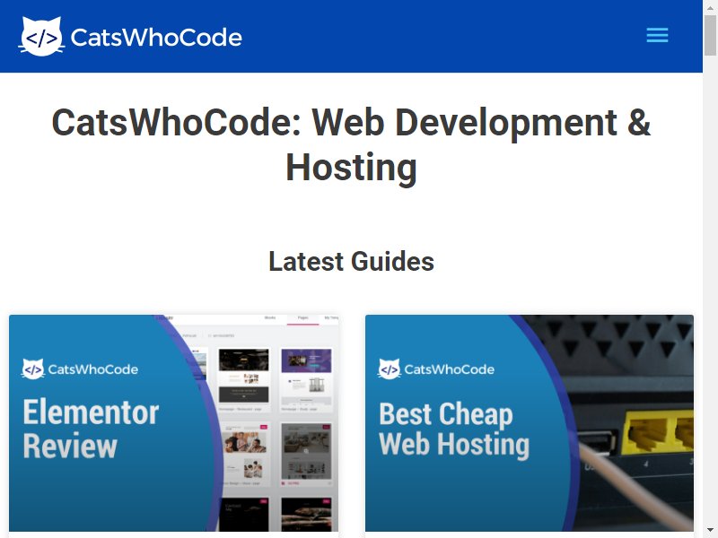The height and width of the screenshot is (538, 718).
Task: Click the Latest Guides heading
Action: tap(351, 261)
